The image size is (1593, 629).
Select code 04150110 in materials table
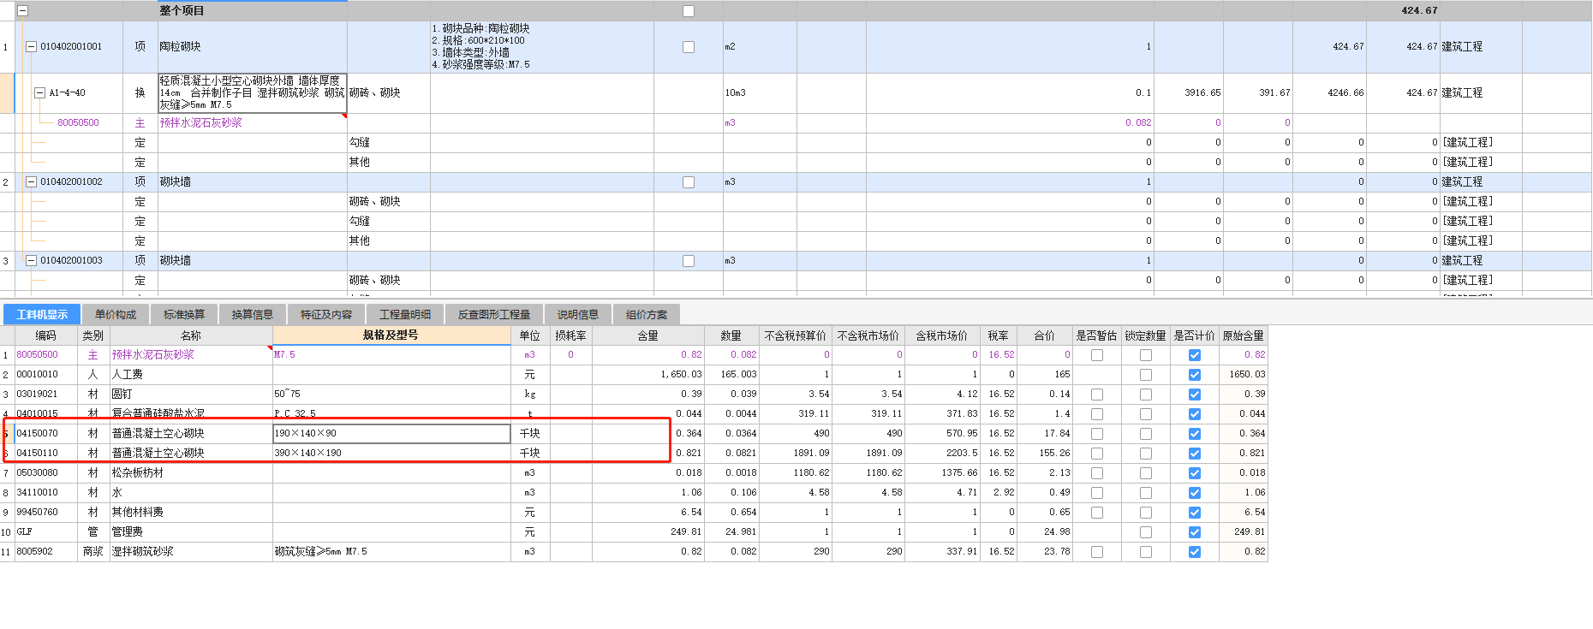[x=46, y=453]
